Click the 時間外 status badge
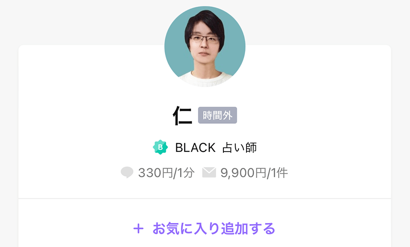This screenshot has width=410, height=247. 218,115
